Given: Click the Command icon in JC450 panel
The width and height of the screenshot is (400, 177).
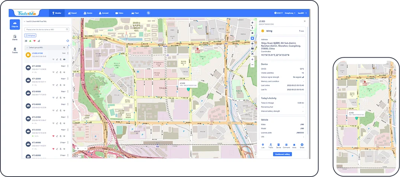Looking at the screenshot, I should click(286, 145).
